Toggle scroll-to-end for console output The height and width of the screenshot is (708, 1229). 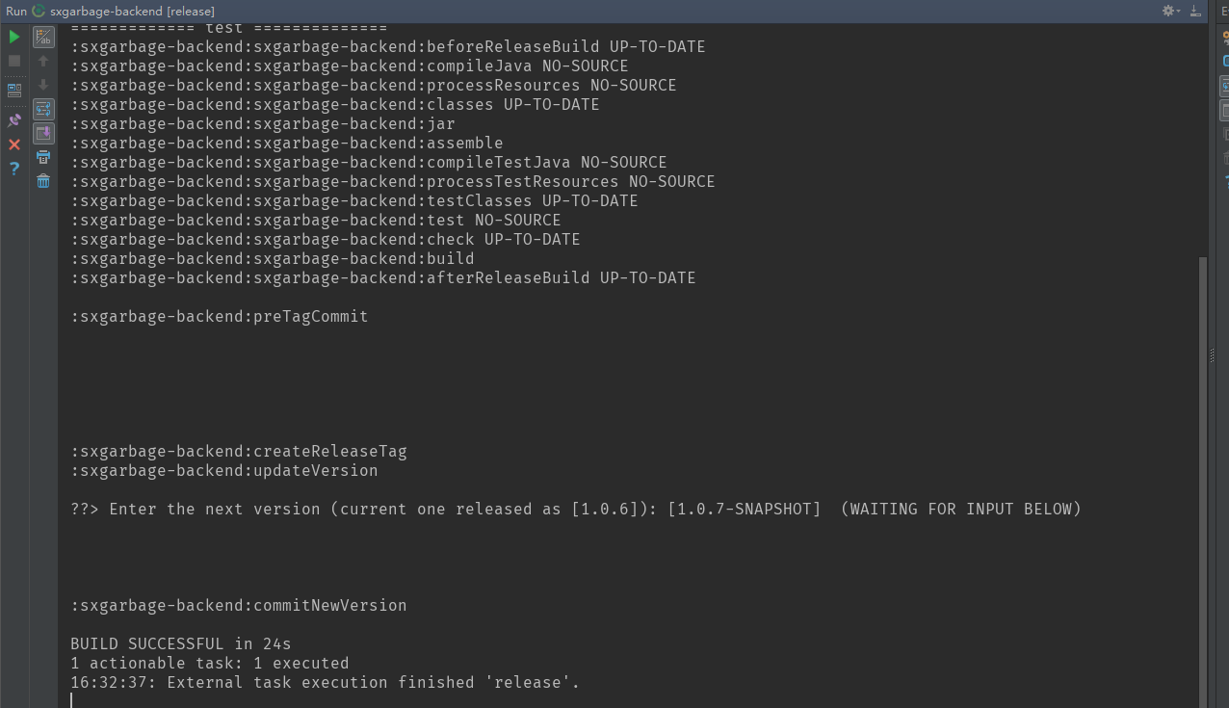click(x=43, y=134)
